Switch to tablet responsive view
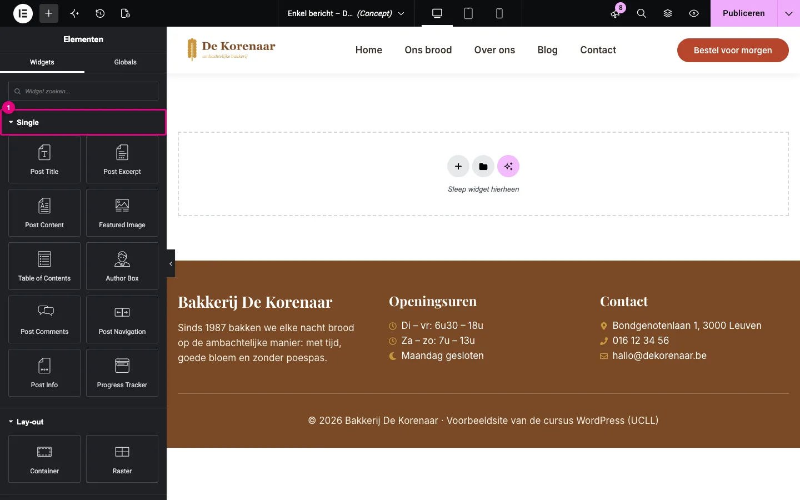This screenshot has width=800, height=500. click(x=468, y=13)
